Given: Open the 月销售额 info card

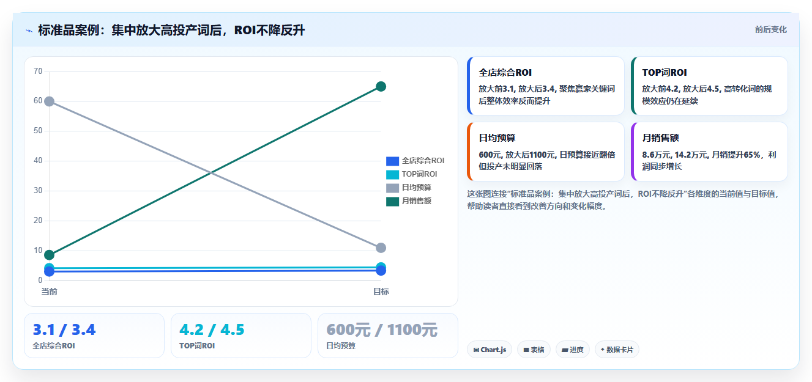Looking at the screenshot, I should click(x=709, y=152).
